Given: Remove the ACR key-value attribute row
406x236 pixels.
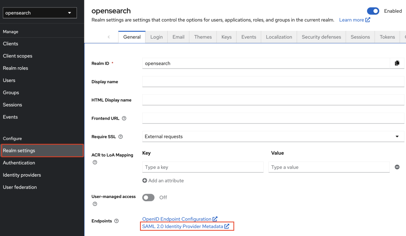Looking at the screenshot, I should click(x=397, y=167).
